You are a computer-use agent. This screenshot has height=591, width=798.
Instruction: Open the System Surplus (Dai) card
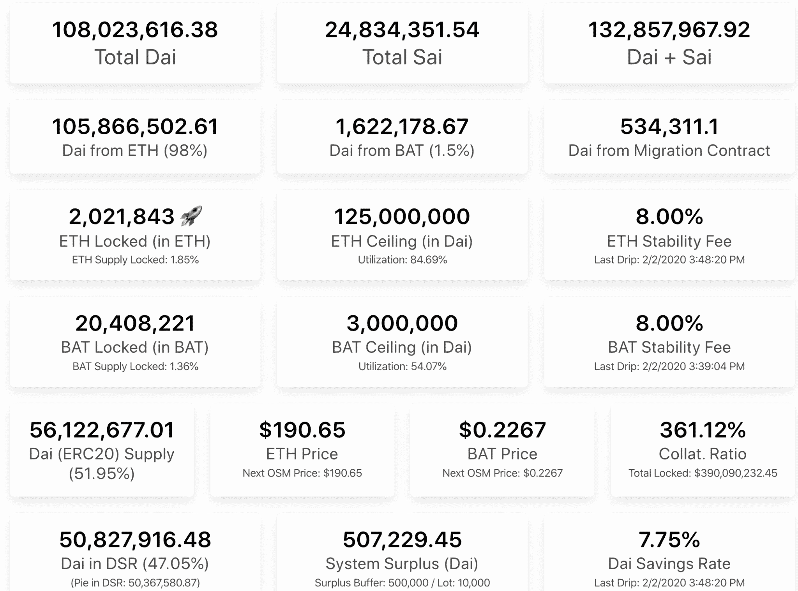point(402,552)
